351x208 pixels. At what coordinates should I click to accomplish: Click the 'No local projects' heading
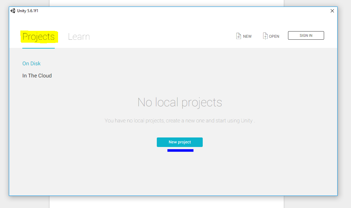[x=180, y=103]
